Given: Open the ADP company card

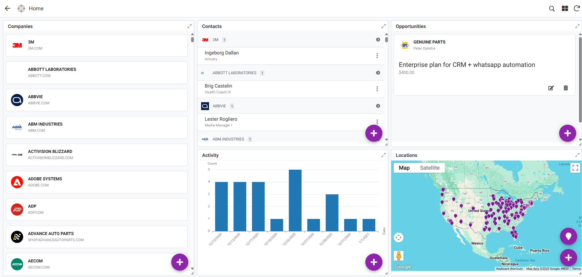Looking at the screenshot, I should (97, 209).
